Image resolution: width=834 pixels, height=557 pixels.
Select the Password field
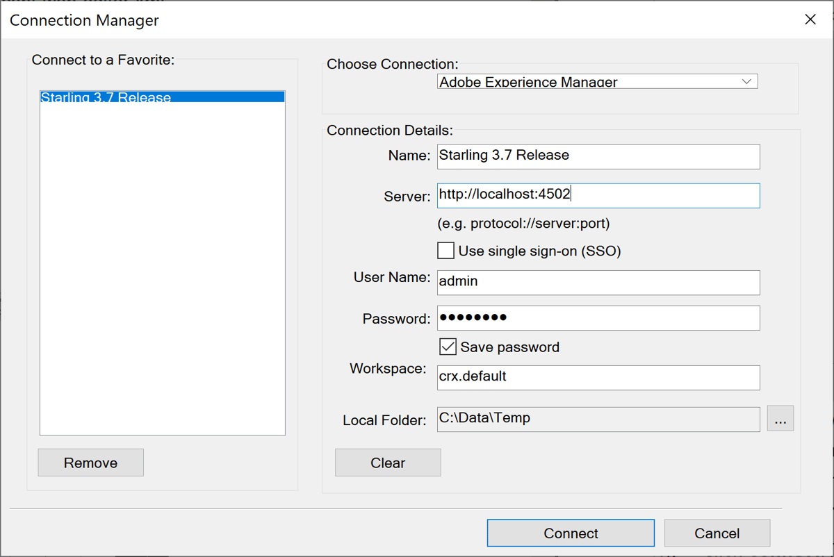[598, 318]
